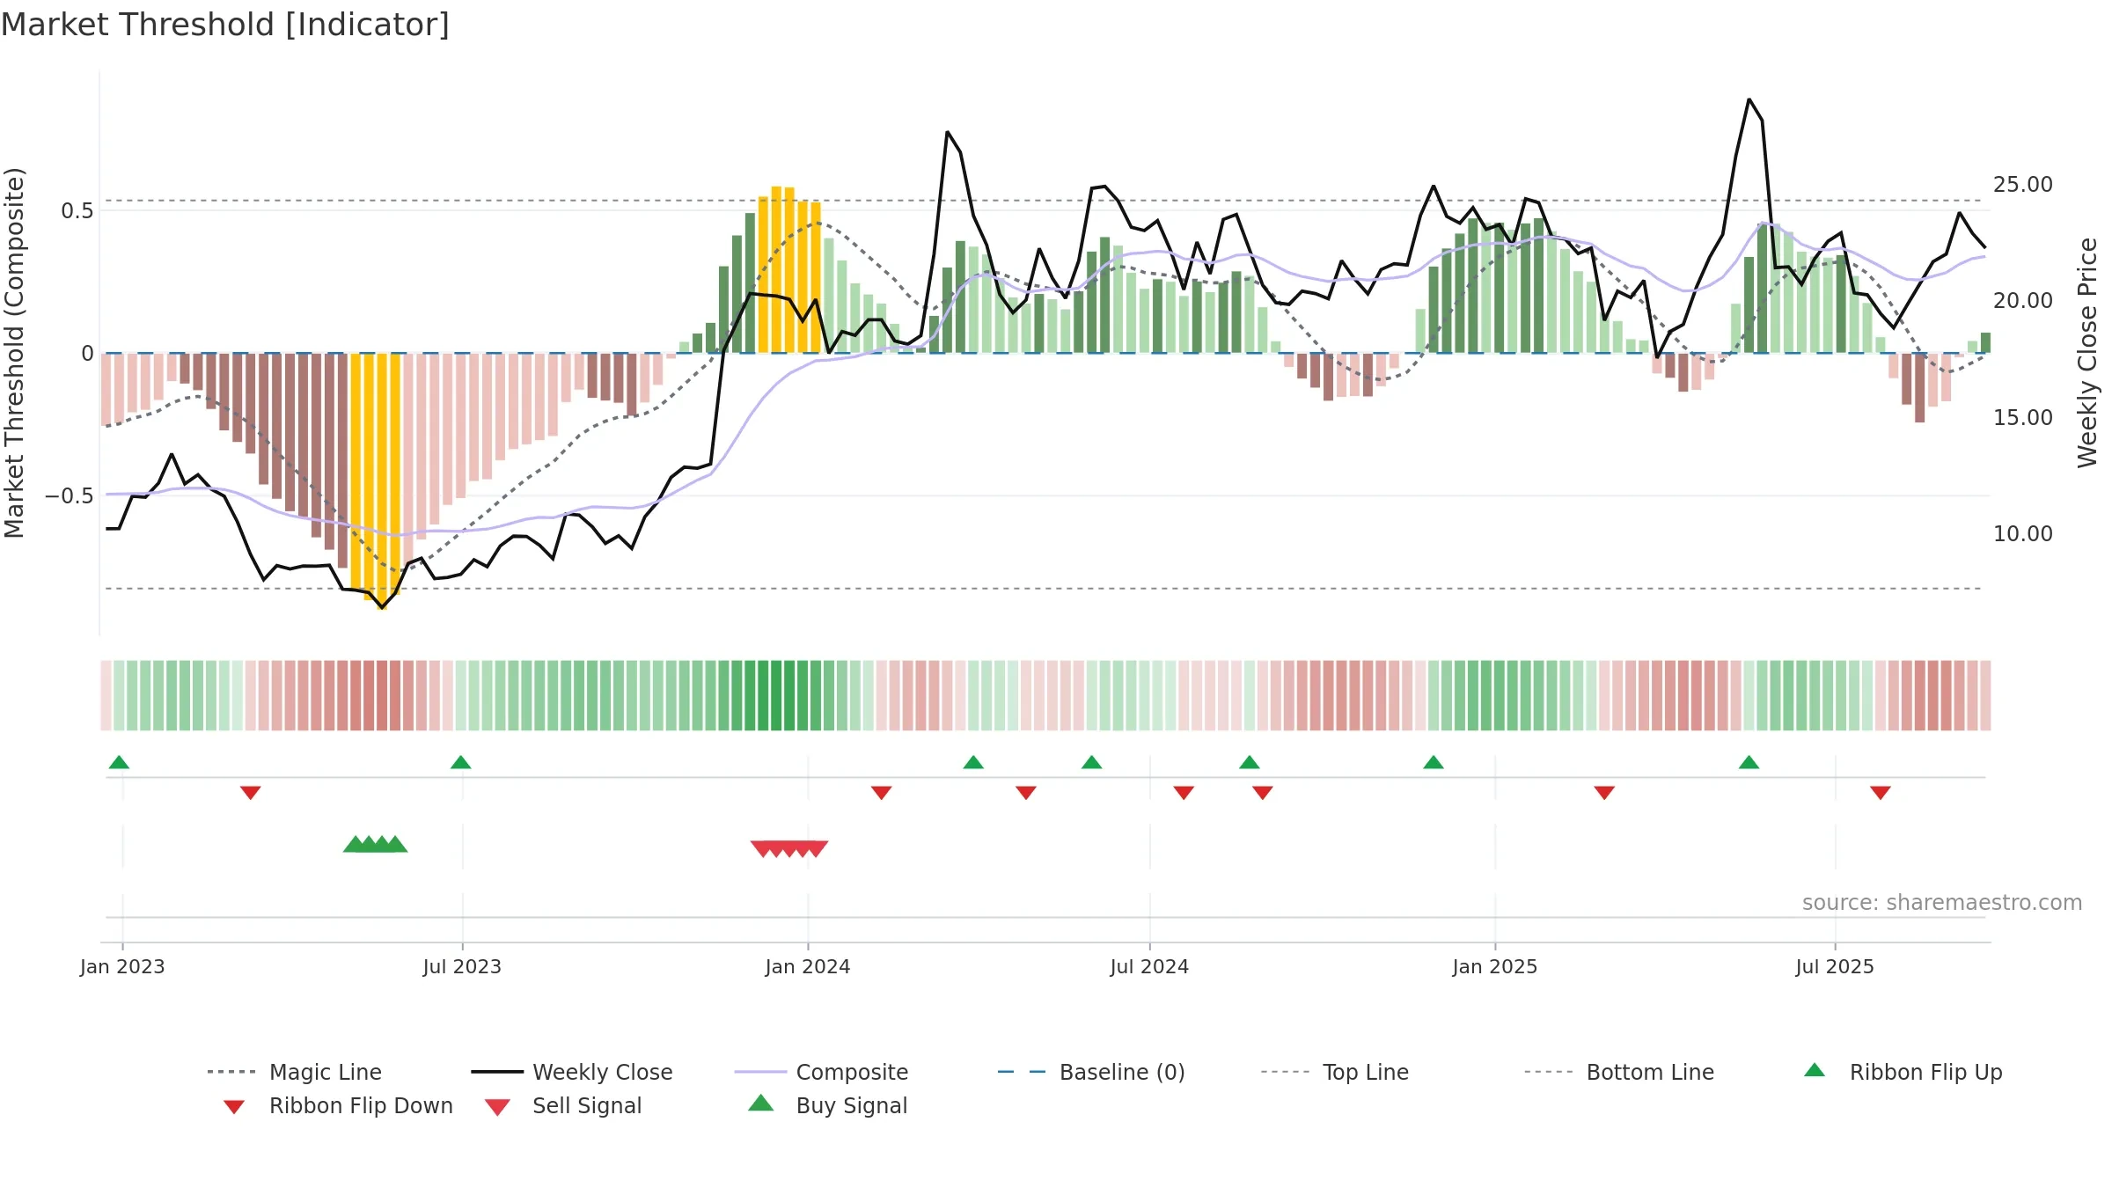
Task: Click the first Ribbon Flip Down marker after Jan 2024
Action: click(x=882, y=793)
